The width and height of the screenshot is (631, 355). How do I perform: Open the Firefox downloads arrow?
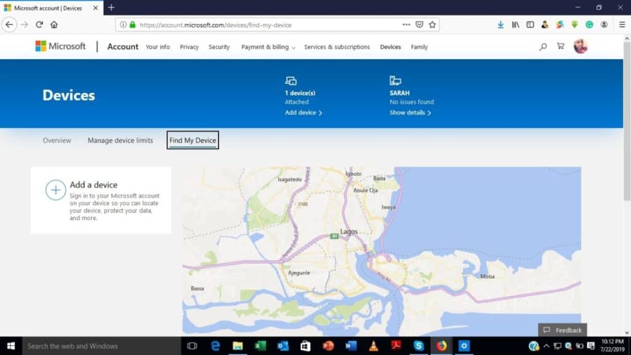[500, 25]
